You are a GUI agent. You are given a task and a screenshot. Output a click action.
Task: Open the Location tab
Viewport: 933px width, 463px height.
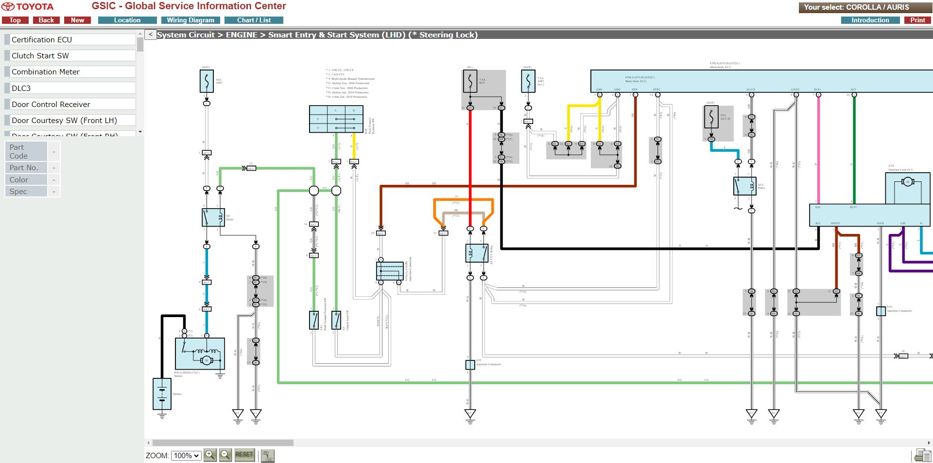click(127, 20)
